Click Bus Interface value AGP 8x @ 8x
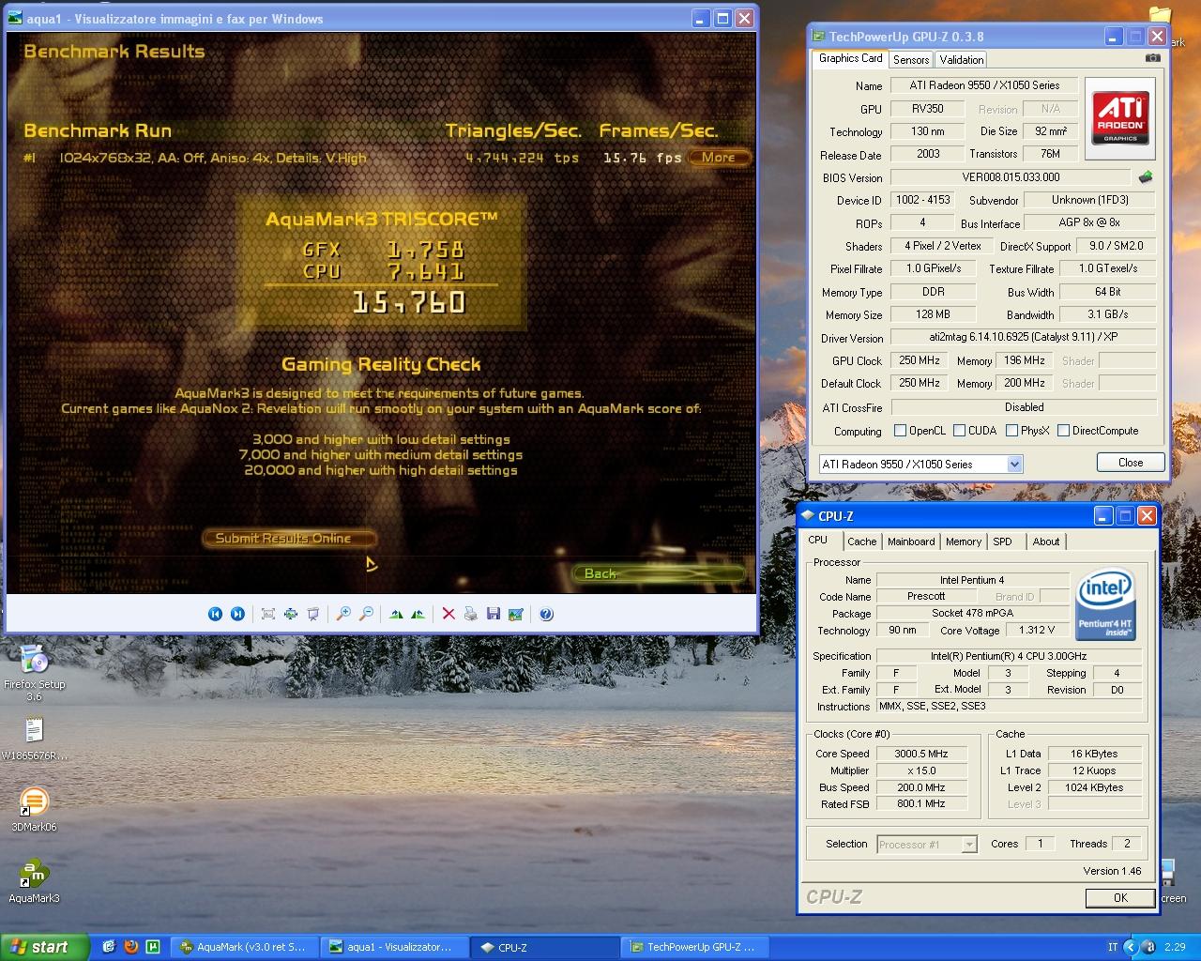The image size is (1201, 961). pos(1089,222)
